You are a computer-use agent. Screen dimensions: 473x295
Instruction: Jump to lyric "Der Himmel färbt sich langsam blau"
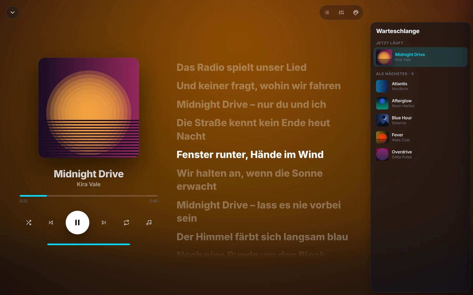[262, 237]
